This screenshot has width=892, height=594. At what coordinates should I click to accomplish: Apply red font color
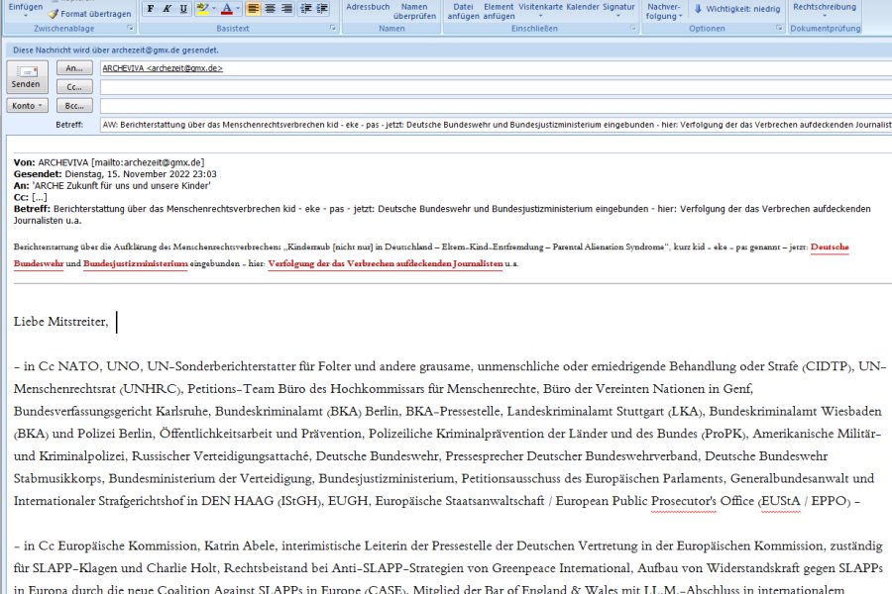[226, 9]
